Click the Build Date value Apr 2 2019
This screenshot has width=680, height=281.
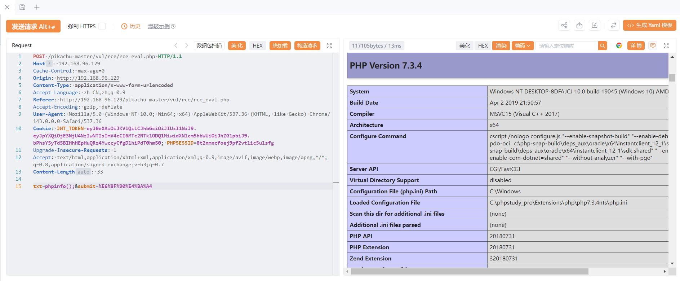click(515, 103)
